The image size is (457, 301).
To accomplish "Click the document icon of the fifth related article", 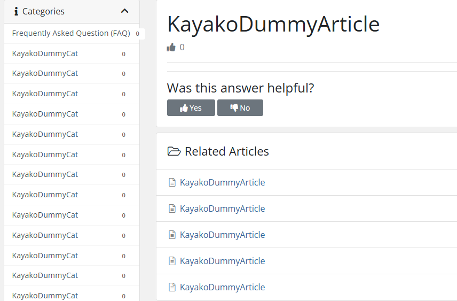I will 172,288.
